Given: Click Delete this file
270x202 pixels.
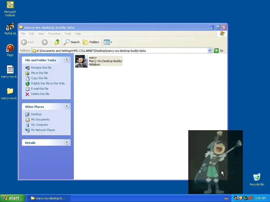Looking at the screenshot, I should (37, 94).
